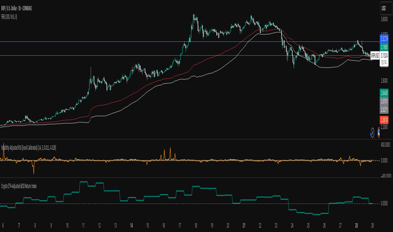This screenshot has height=232, width=393.
Task: Click date 29 on the time axis
Action: (372, 226)
